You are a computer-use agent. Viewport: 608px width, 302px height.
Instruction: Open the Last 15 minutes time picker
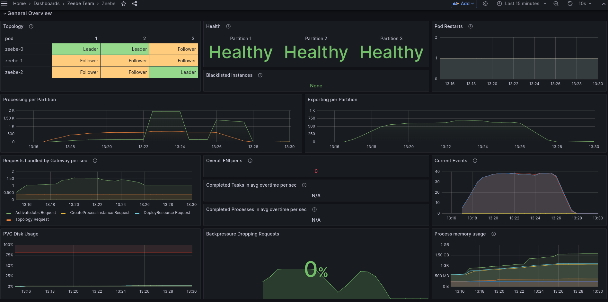(522, 4)
